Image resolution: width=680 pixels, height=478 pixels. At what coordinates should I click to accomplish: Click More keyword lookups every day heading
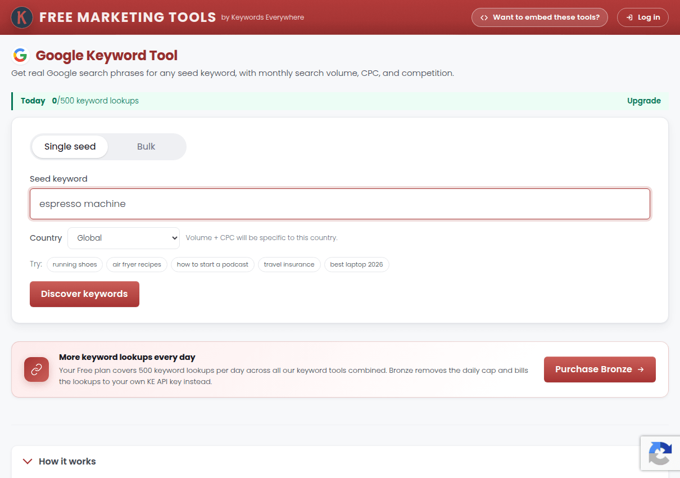[x=127, y=357]
